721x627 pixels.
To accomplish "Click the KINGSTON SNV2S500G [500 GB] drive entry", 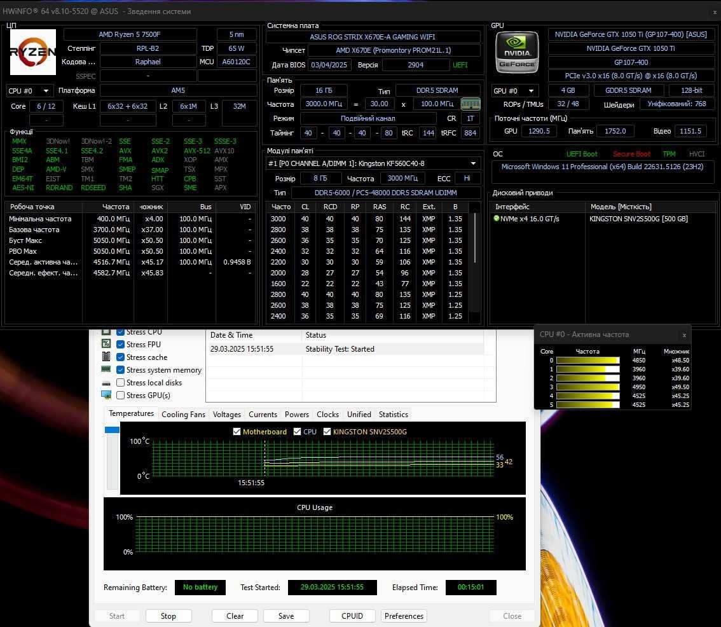I will [638, 219].
